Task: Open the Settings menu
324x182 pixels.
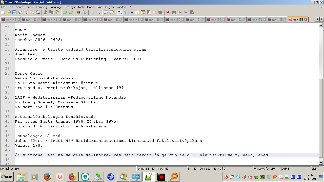Action: [x=70, y=7]
